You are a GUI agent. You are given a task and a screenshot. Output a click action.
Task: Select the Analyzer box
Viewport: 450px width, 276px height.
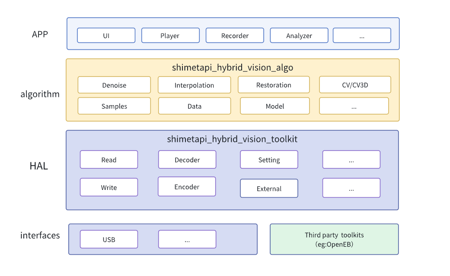[x=299, y=35]
